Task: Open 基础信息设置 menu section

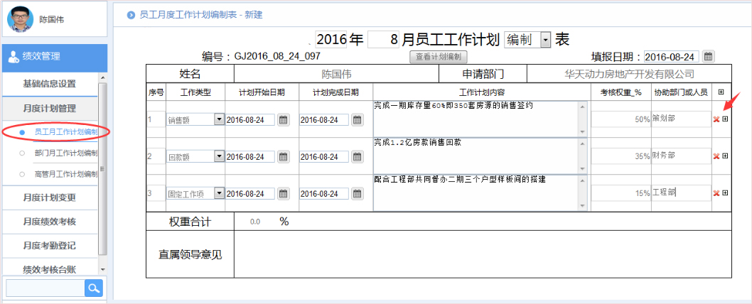Action: 49,84
